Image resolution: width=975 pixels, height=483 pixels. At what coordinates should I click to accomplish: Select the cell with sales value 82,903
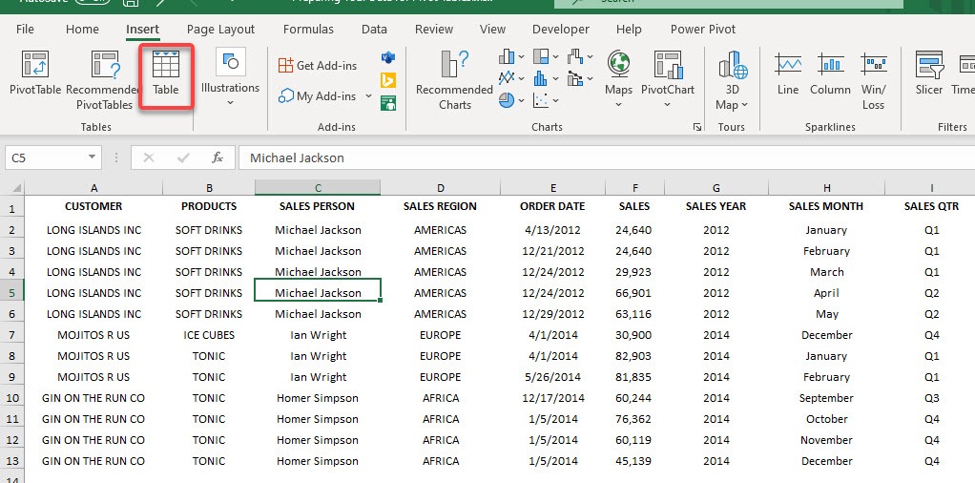634,356
